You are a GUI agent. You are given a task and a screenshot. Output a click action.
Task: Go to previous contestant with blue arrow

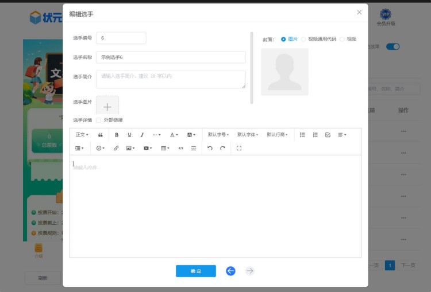coord(230,271)
